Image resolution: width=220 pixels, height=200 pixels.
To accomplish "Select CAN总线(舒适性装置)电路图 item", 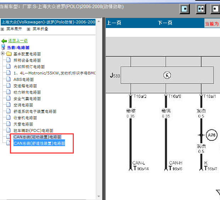I will pos(39,143).
